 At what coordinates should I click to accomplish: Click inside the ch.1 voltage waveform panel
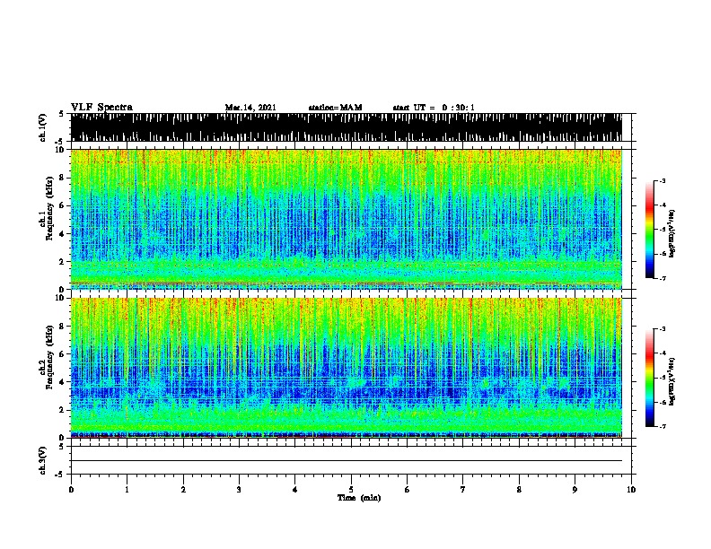pos(347,127)
